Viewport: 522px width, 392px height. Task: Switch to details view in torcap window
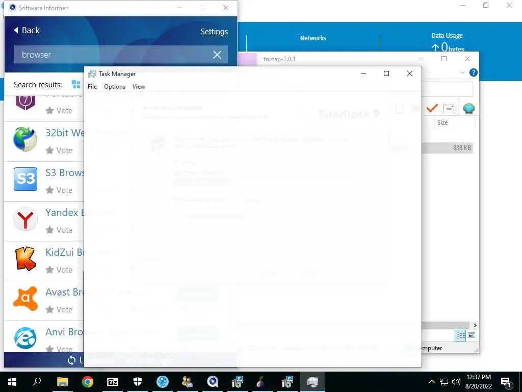click(460, 335)
